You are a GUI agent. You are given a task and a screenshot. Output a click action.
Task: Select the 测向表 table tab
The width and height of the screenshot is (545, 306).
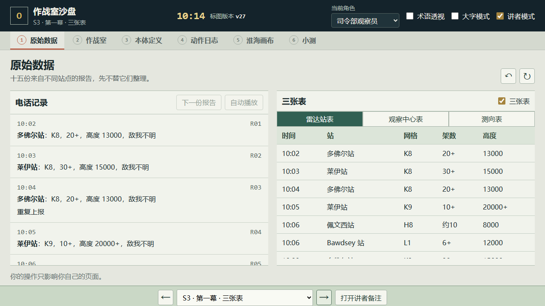[492, 119]
